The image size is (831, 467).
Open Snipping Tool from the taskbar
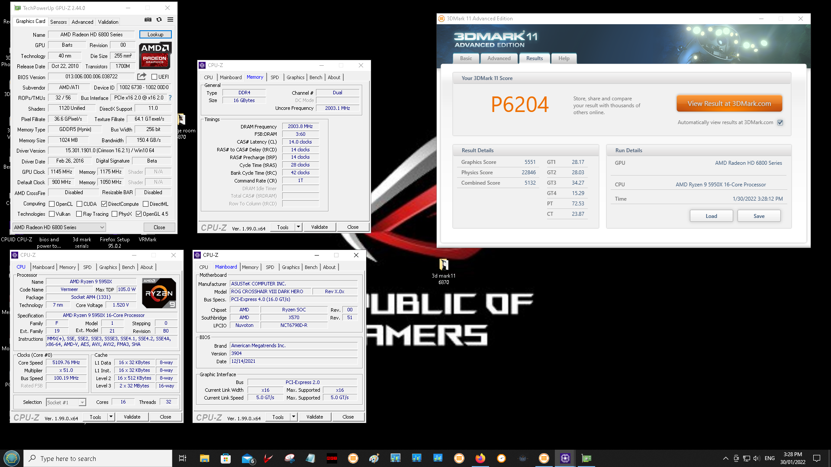[x=290, y=458]
